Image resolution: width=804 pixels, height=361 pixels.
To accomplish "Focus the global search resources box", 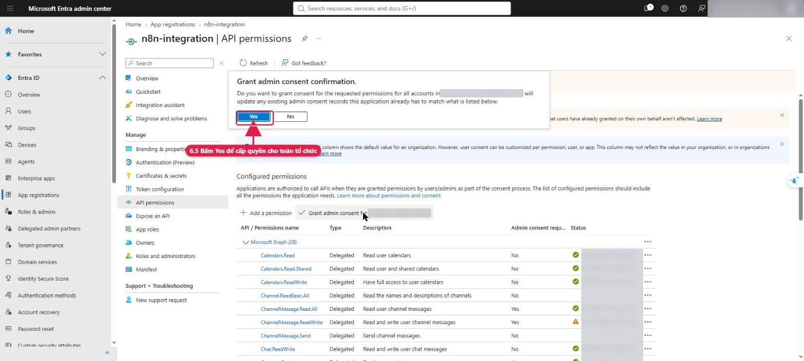I will 401,8.
